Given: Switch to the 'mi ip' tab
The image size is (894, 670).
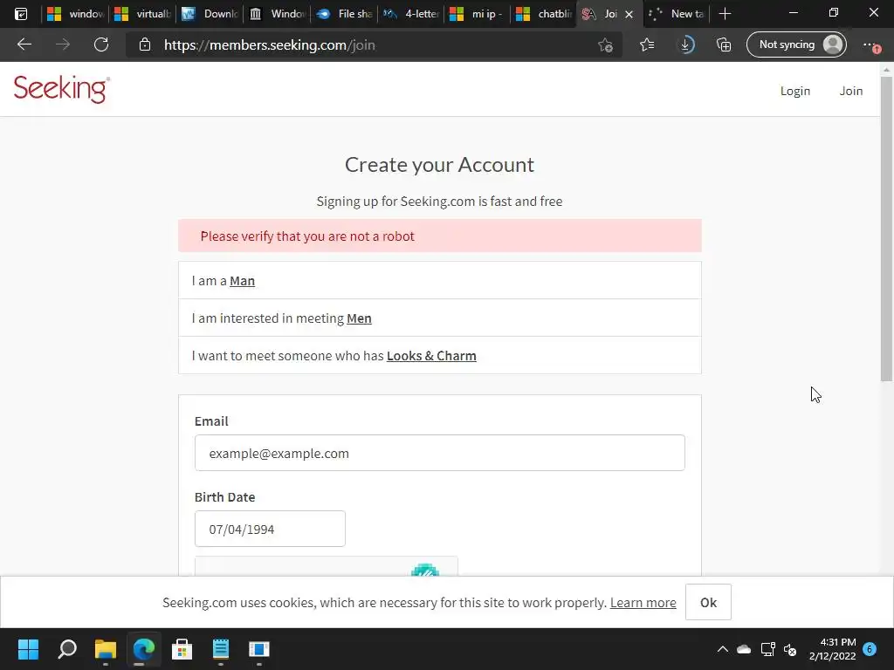Looking at the screenshot, I should click(x=478, y=14).
